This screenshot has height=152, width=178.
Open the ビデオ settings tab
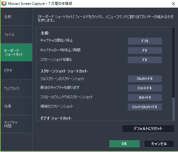point(16,70)
